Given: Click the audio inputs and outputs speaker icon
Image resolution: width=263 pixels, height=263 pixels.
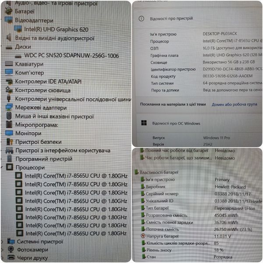Looking at the screenshot, I should pyautogui.click(x=8, y=38).
